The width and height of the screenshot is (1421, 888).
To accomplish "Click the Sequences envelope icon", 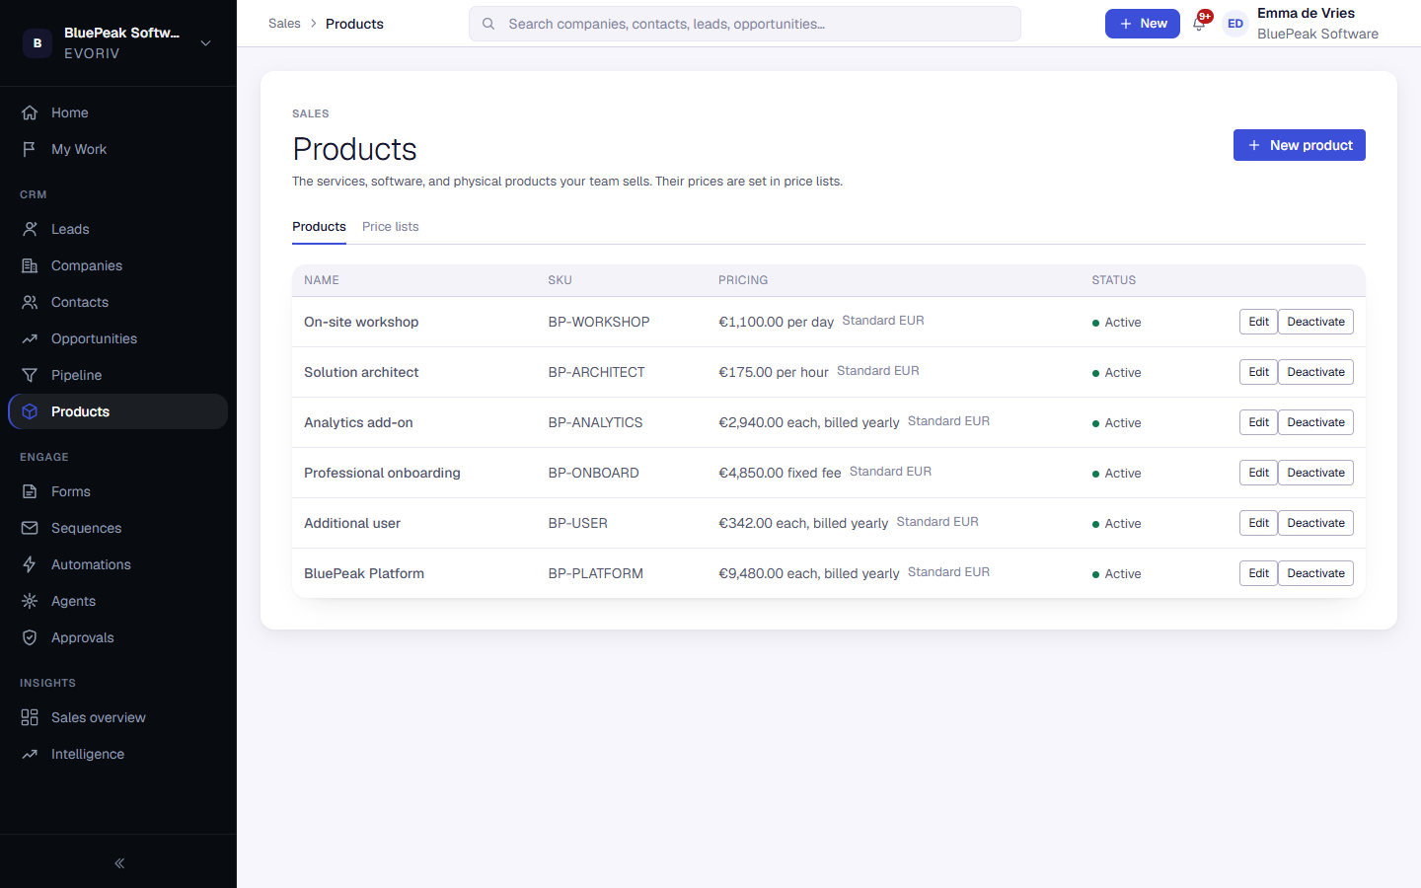I will (x=30, y=528).
